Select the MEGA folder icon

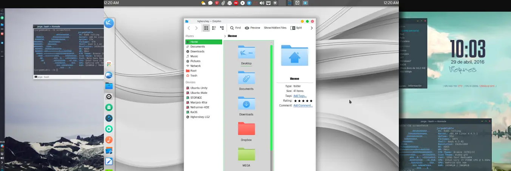click(246, 154)
